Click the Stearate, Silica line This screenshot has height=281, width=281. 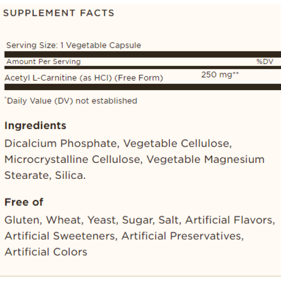point(45,175)
